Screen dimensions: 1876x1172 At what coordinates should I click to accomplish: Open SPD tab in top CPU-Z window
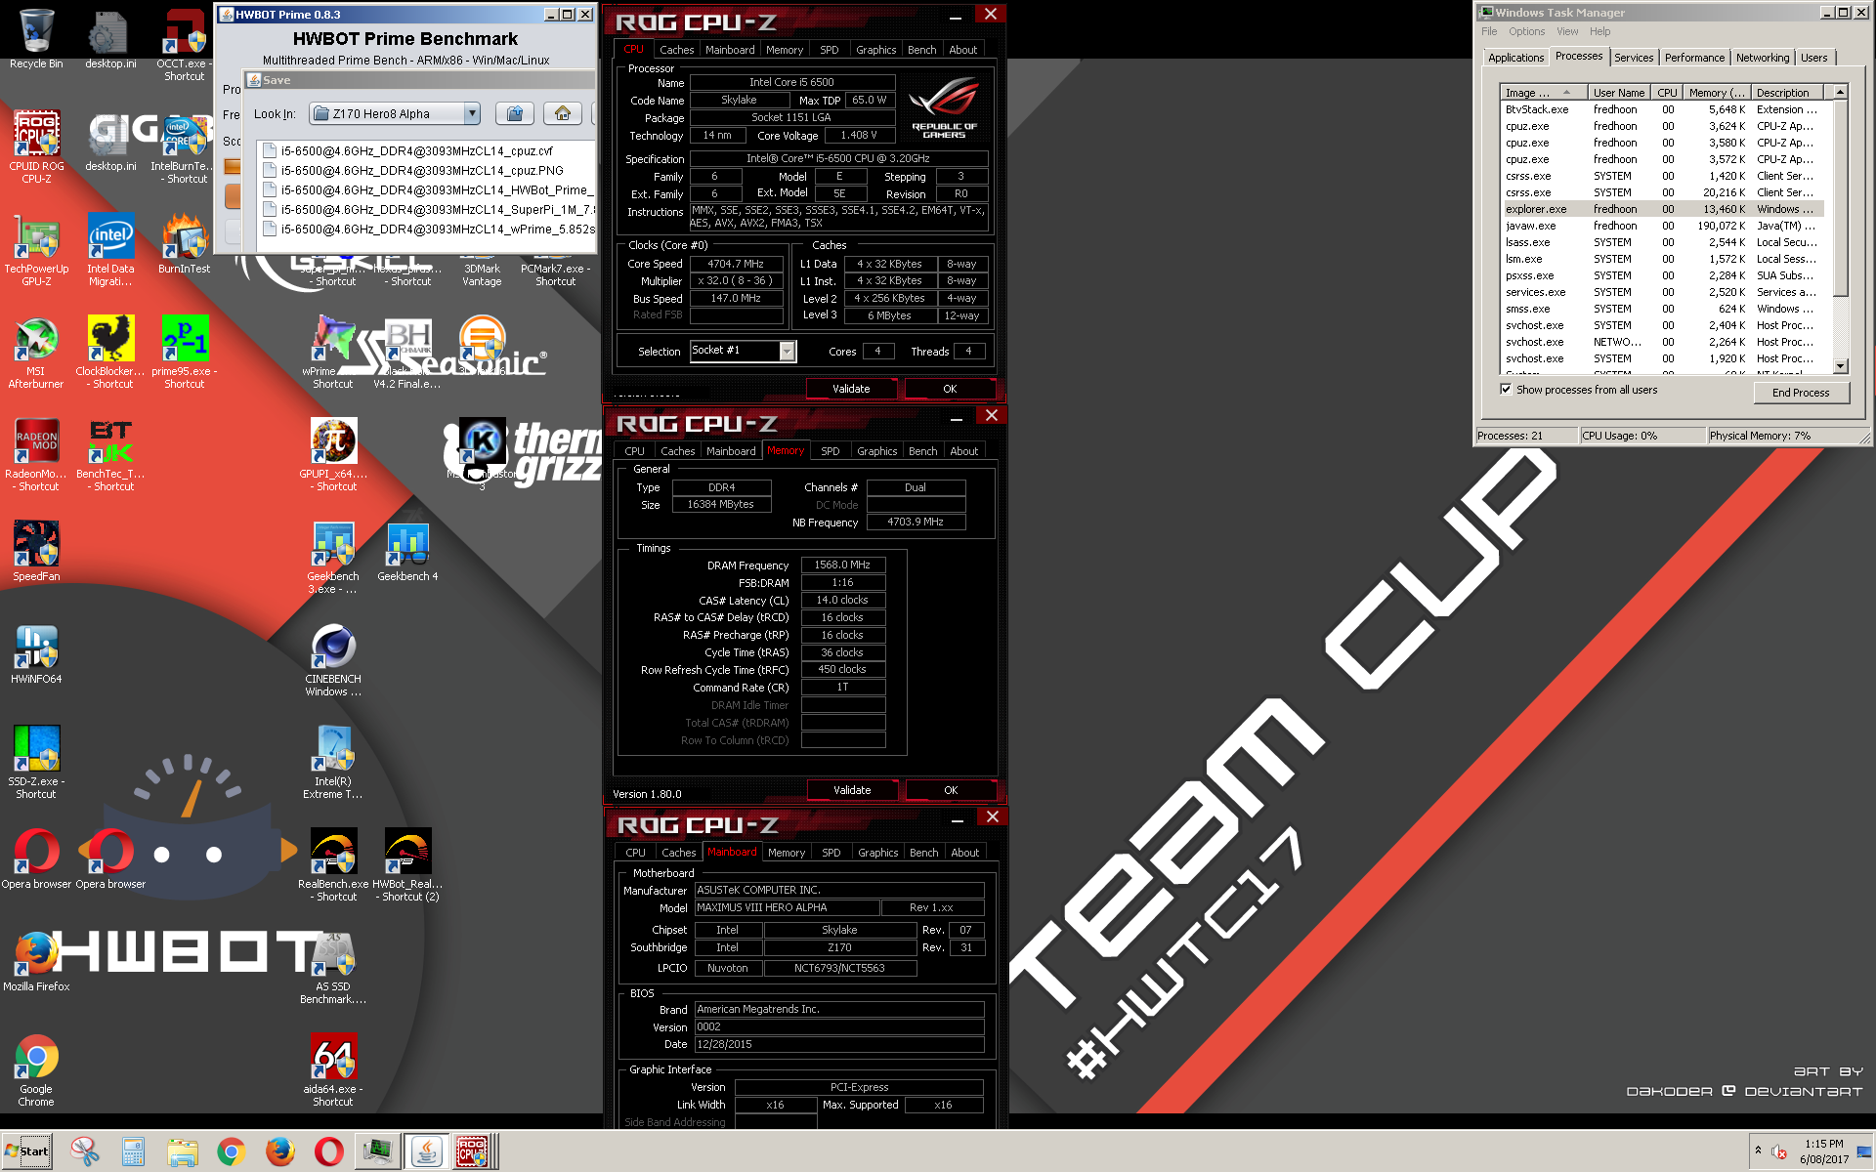point(829,50)
